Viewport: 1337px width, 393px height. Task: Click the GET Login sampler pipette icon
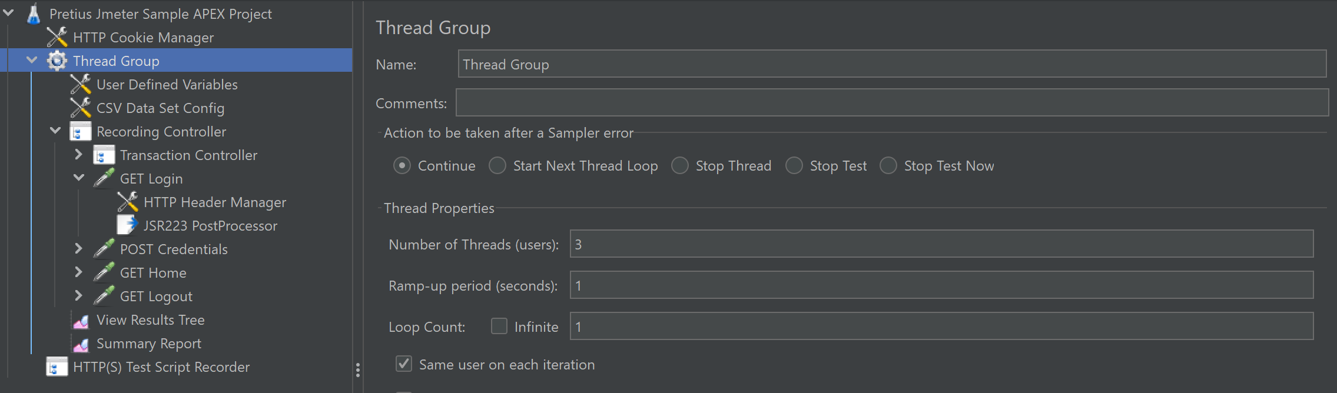coord(104,178)
